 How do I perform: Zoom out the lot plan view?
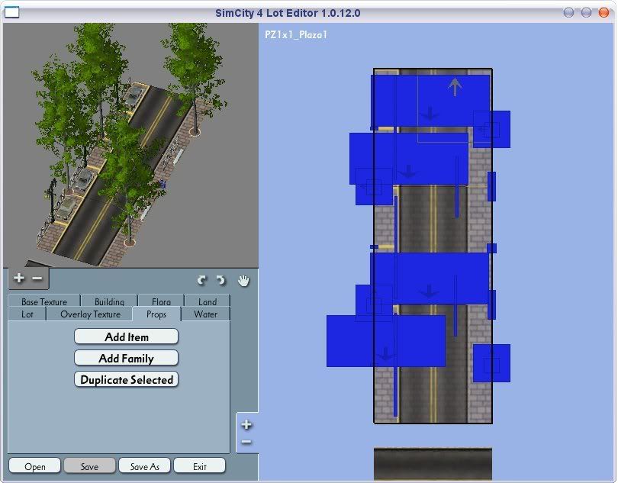pyautogui.click(x=246, y=443)
